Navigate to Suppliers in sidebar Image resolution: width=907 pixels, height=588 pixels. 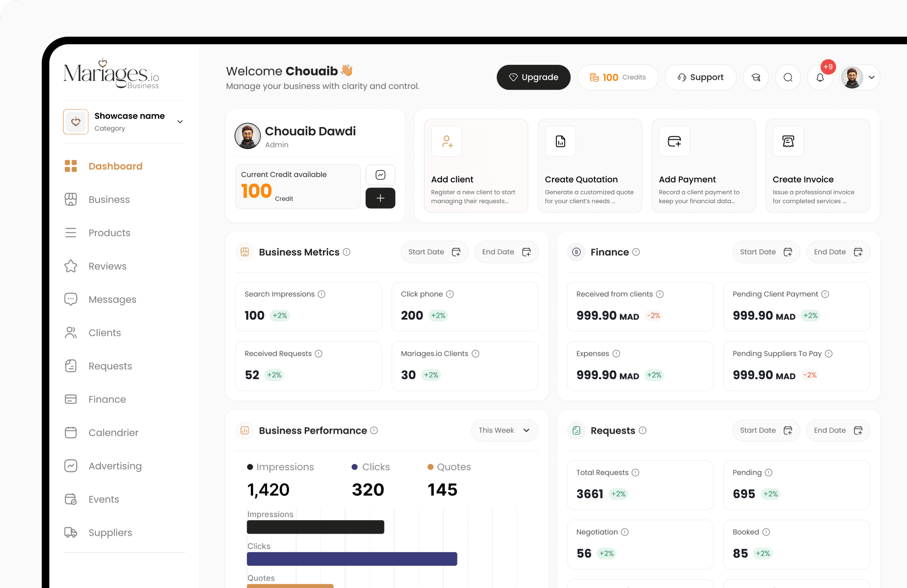point(110,533)
